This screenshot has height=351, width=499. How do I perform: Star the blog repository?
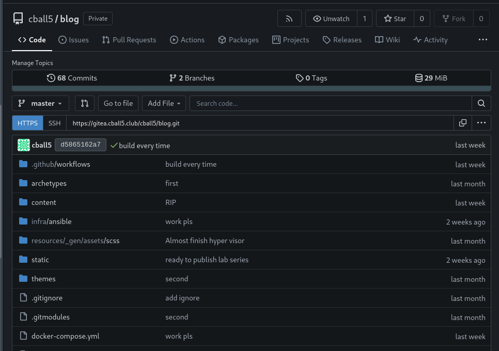click(395, 19)
